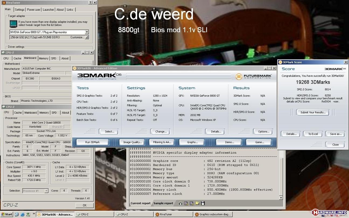Viewport: 349px width, 218px height.
Task: Open SPD tab in the Processor CPU-Z window
Action: (54, 113)
